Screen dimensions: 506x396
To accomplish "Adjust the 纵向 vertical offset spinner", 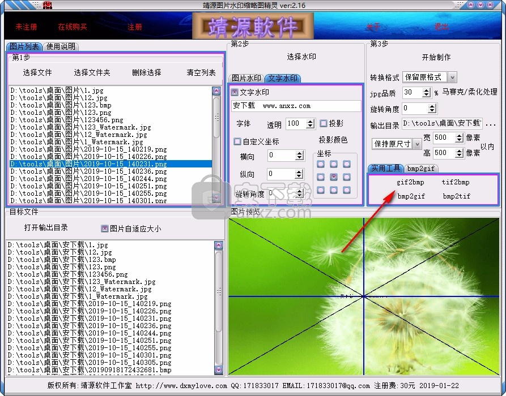I will 299,174.
